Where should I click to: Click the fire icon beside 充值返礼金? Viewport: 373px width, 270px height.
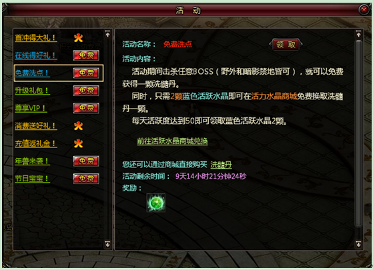(x=78, y=143)
